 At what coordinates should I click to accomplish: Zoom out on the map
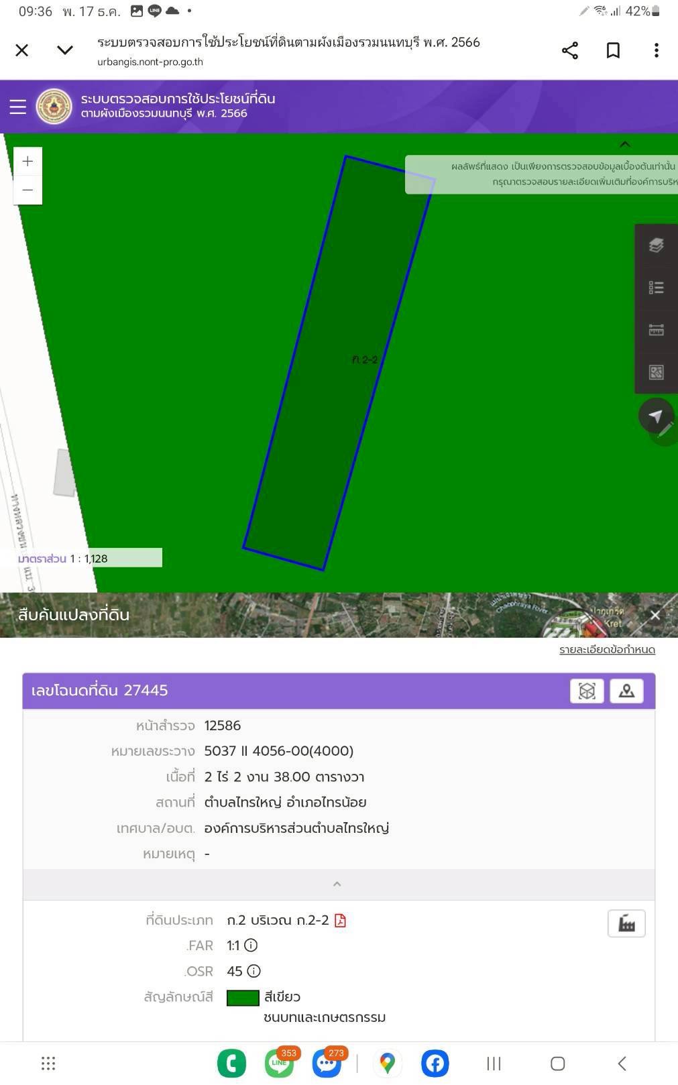27,190
